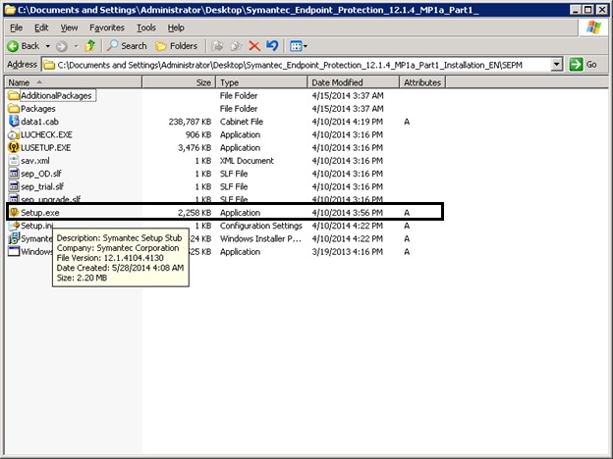Sort by the Type column header

click(261, 82)
